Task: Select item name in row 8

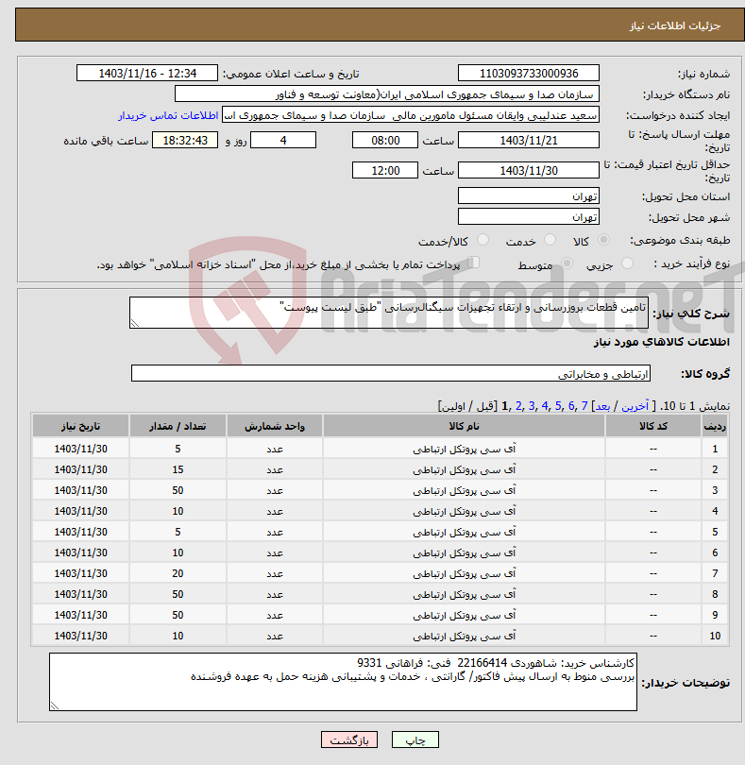Action: pos(464,594)
